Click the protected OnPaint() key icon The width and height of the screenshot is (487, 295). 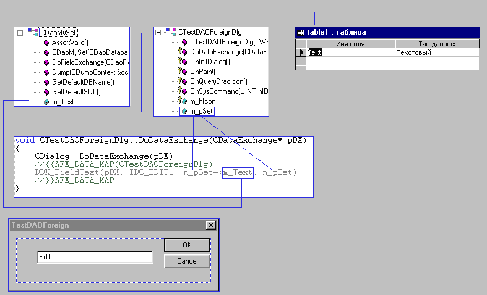coord(179,70)
